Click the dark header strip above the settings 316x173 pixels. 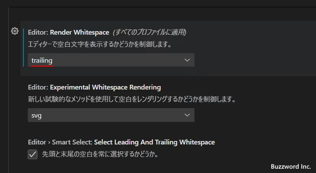158,3
